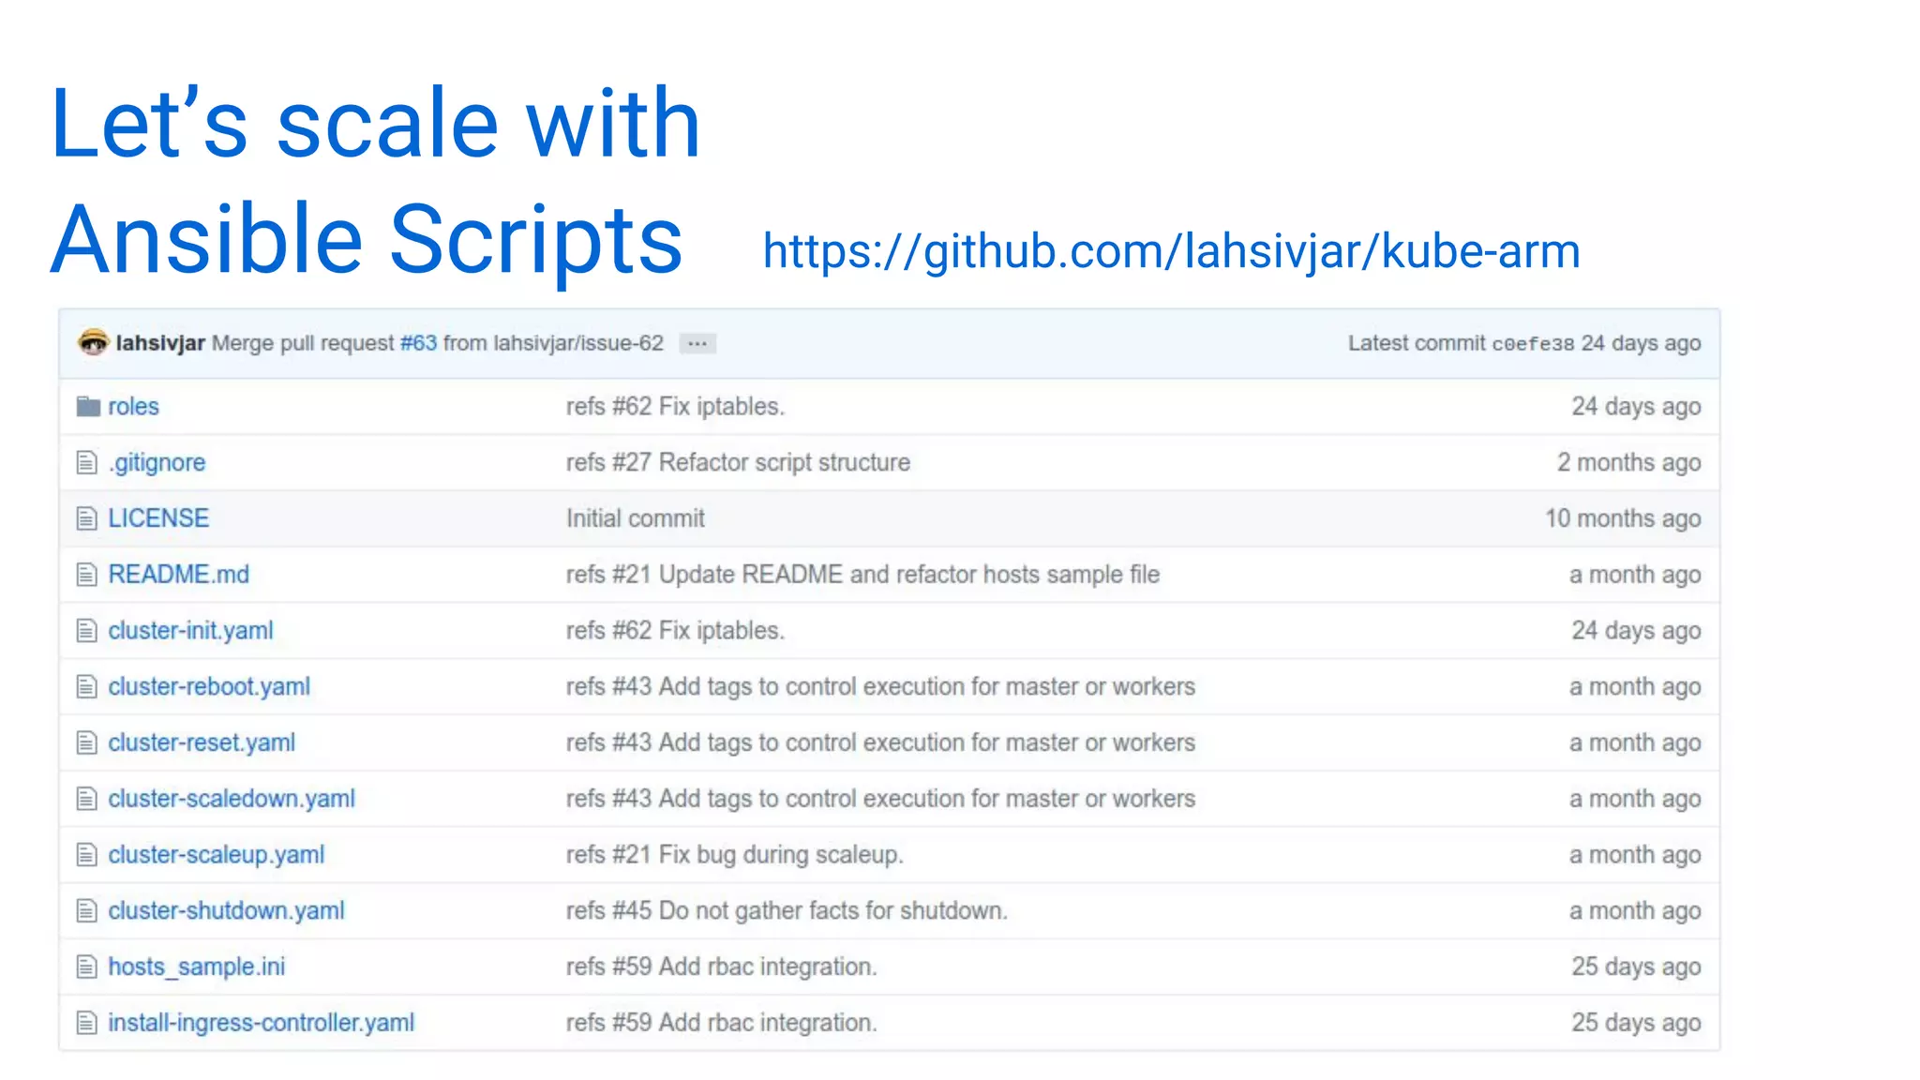Screen dimensions: 1920x1080
Task: Open install-ingress-controller.yaml
Action: pos(261,1023)
